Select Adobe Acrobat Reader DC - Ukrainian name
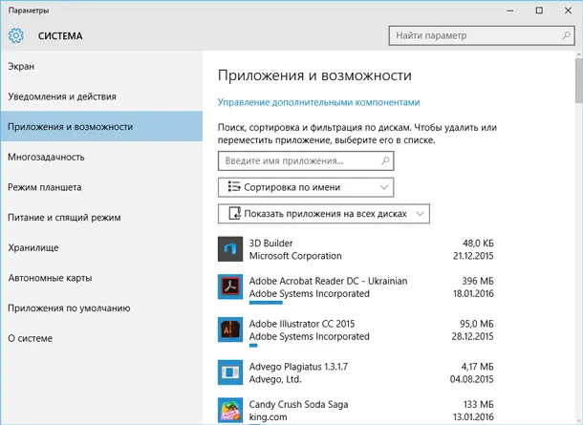 tap(328, 281)
